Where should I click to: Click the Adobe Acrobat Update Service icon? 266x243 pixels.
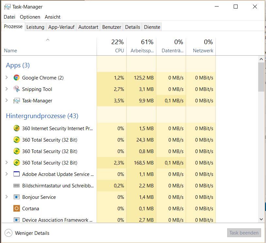pos(17,174)
